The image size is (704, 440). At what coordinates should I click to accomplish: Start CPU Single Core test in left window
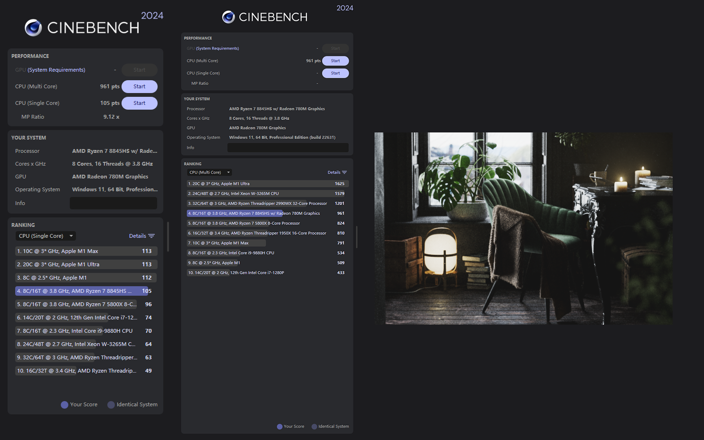pyautogui.click(x=140, y=103)
